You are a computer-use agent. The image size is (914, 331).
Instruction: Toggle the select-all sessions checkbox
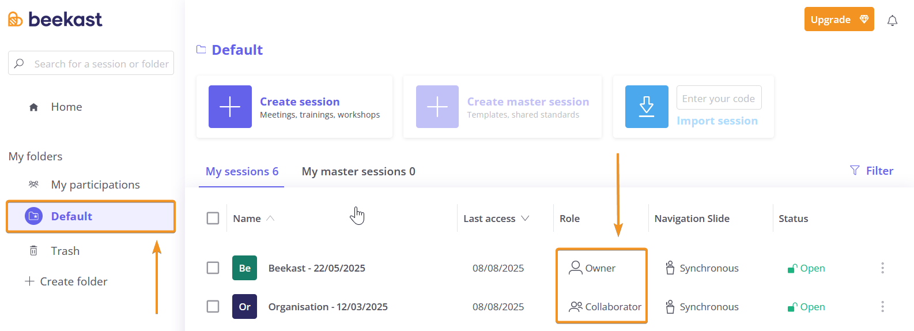tap(213, 218)
